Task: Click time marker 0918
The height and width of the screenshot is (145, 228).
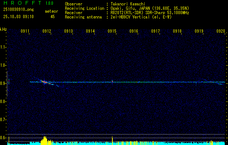Action: [177, 31]
